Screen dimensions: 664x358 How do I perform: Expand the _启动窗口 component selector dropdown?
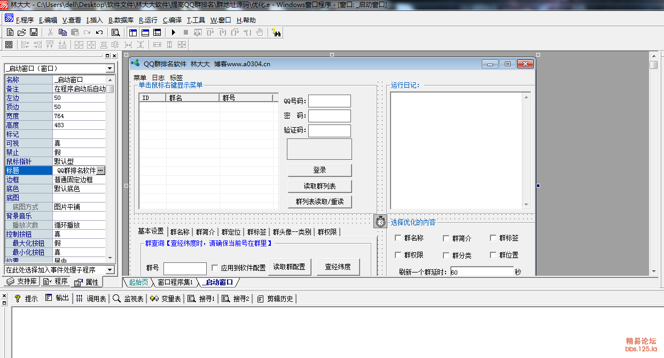pyautogui.click(x=110, y=68)
